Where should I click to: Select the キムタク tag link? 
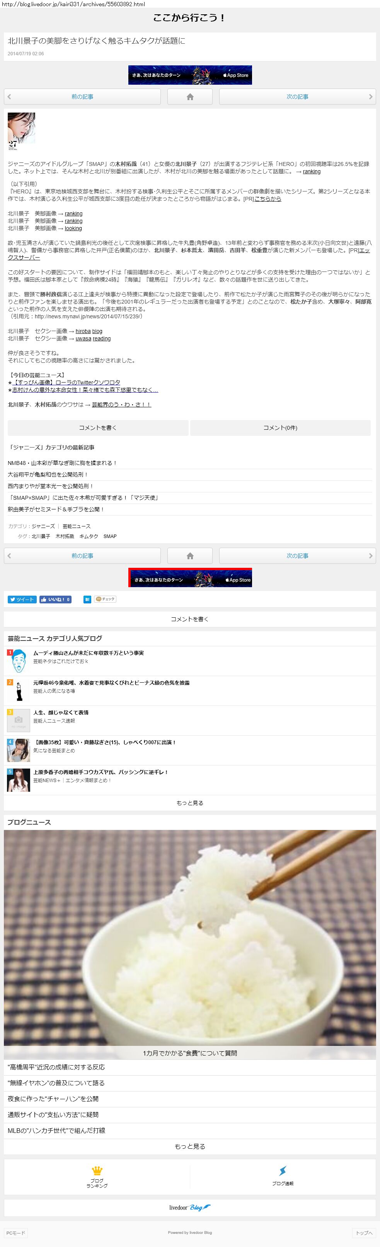[89, 536]
